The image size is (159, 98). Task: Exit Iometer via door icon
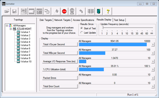point(98,11)
